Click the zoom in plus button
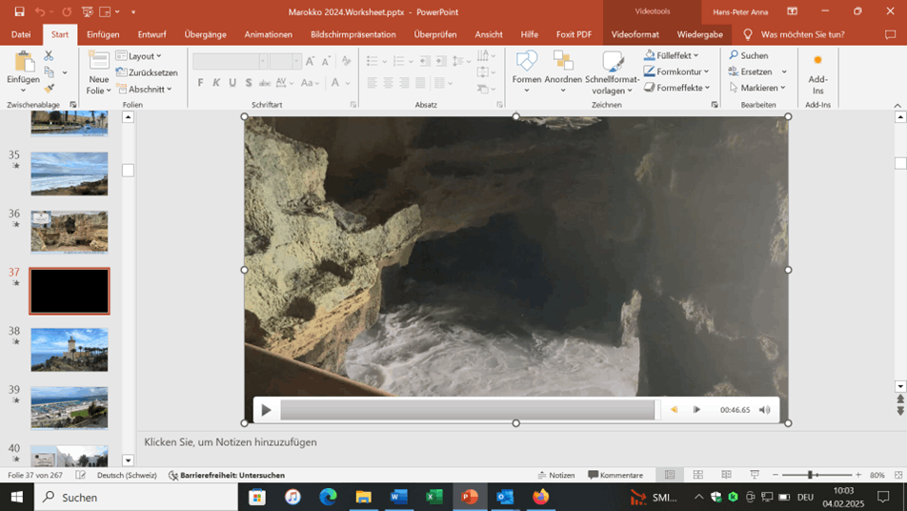Image resolution: width=907 pixels, height=511 pixels. pos(858,475)
